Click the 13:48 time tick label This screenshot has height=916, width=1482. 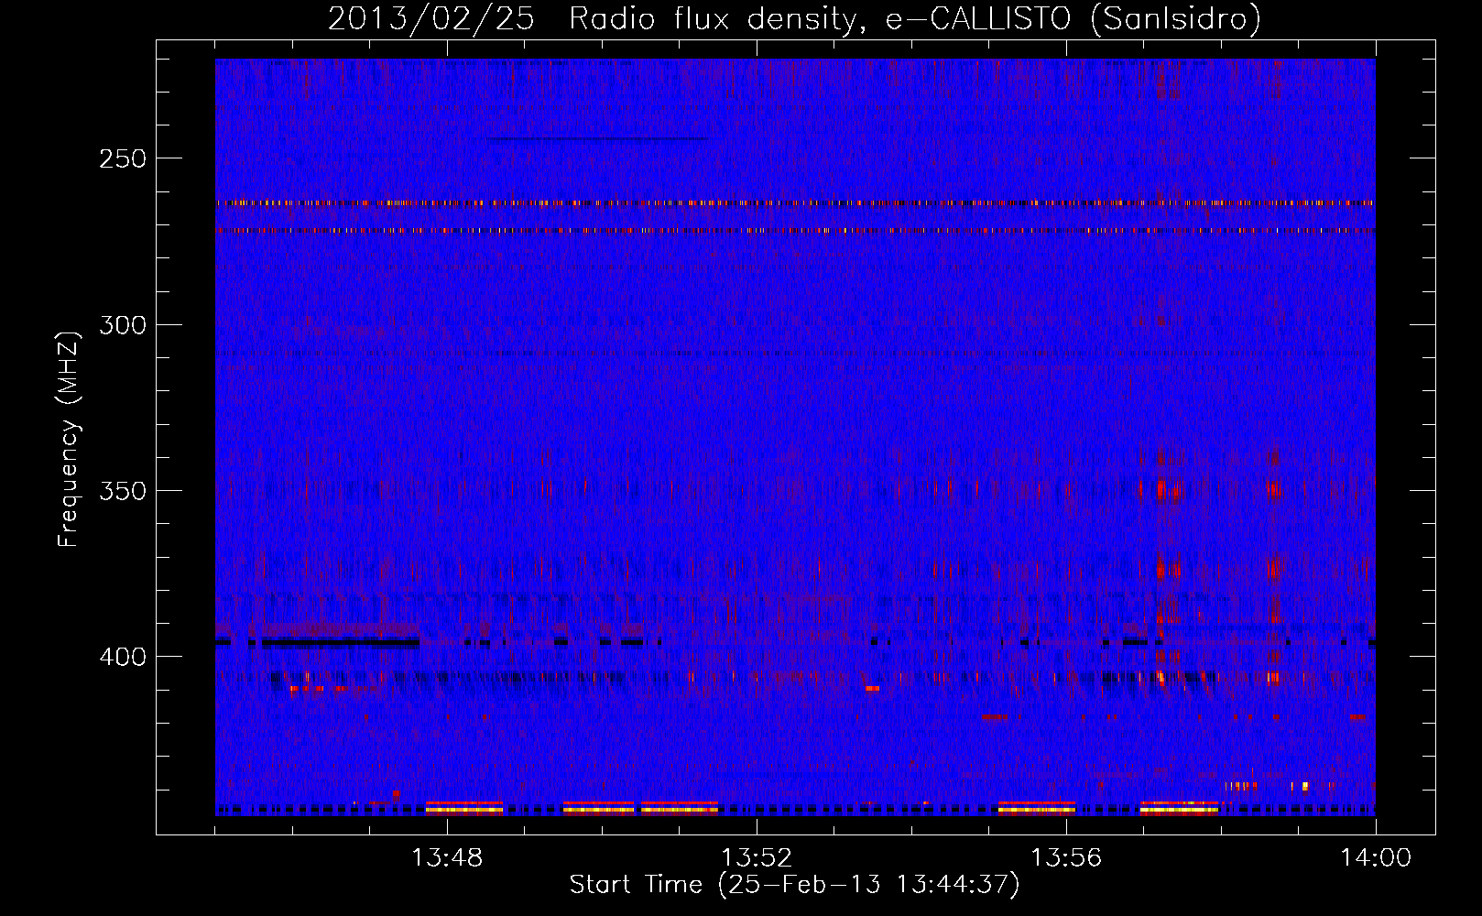coord(447,858)
